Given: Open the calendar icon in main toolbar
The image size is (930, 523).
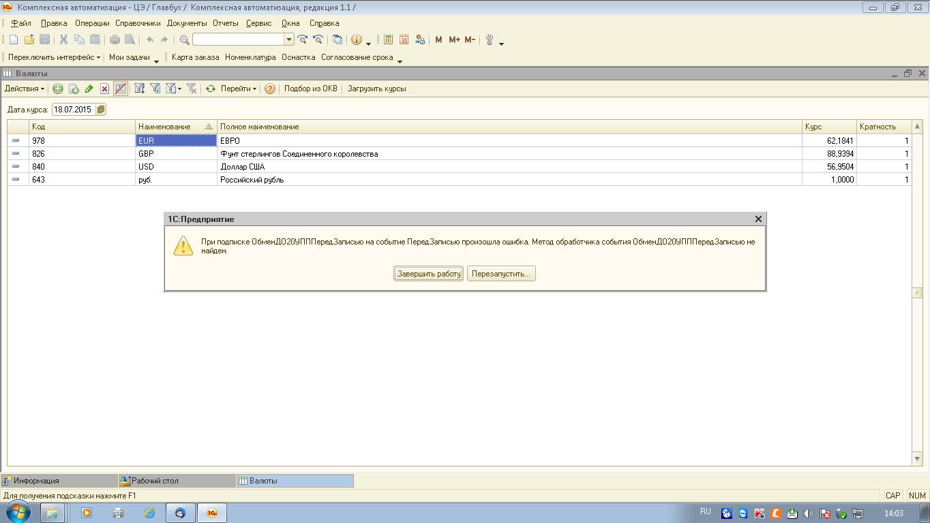Looking at the screenshot, I should click(404, 39).
